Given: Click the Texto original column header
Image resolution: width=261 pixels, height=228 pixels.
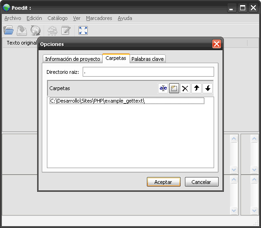Looking at the screenshot, I should [22, 43].
